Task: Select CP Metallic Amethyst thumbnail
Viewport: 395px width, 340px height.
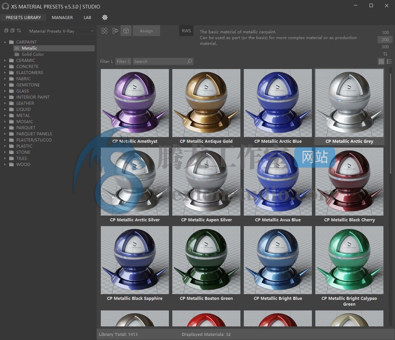Action: (135, 103)
